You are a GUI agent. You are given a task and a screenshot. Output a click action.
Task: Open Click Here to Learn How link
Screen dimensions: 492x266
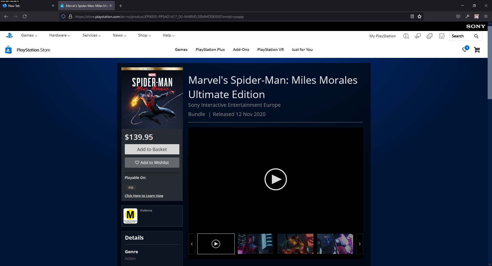(144, 196)
